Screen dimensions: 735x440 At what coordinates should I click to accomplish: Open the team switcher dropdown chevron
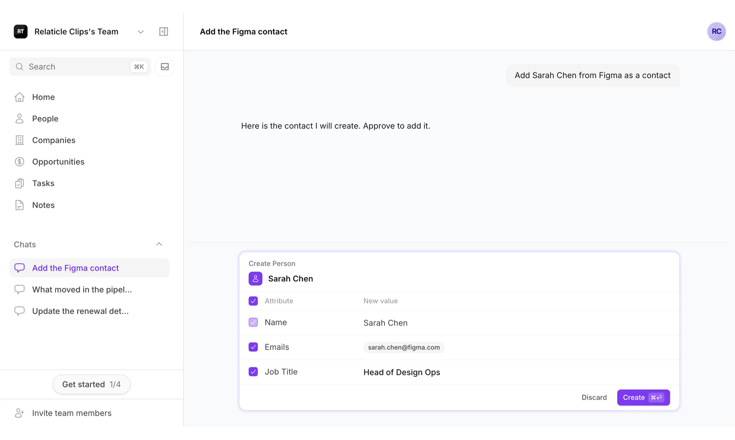(140, 32)
